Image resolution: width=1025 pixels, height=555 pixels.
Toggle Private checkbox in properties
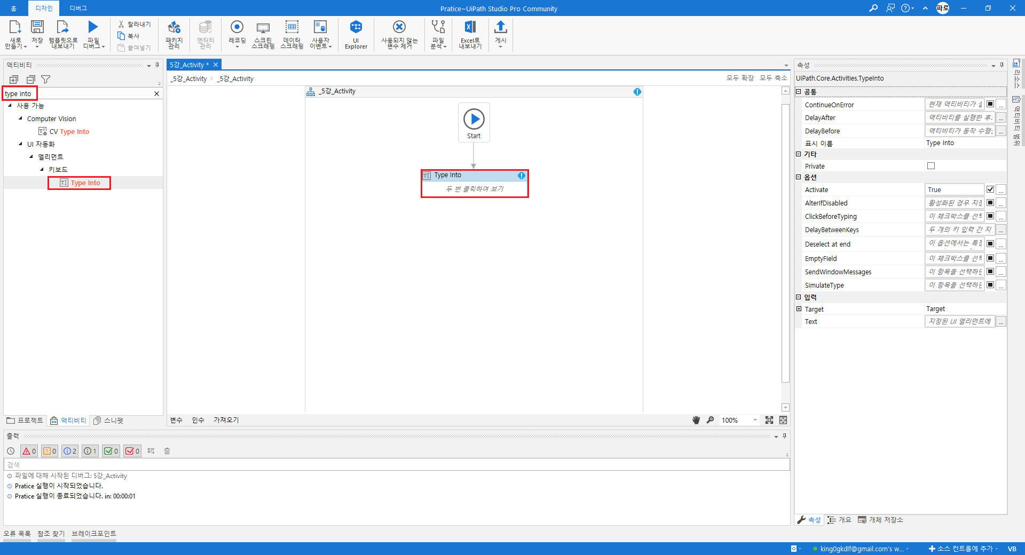click(x=931, y=166)
